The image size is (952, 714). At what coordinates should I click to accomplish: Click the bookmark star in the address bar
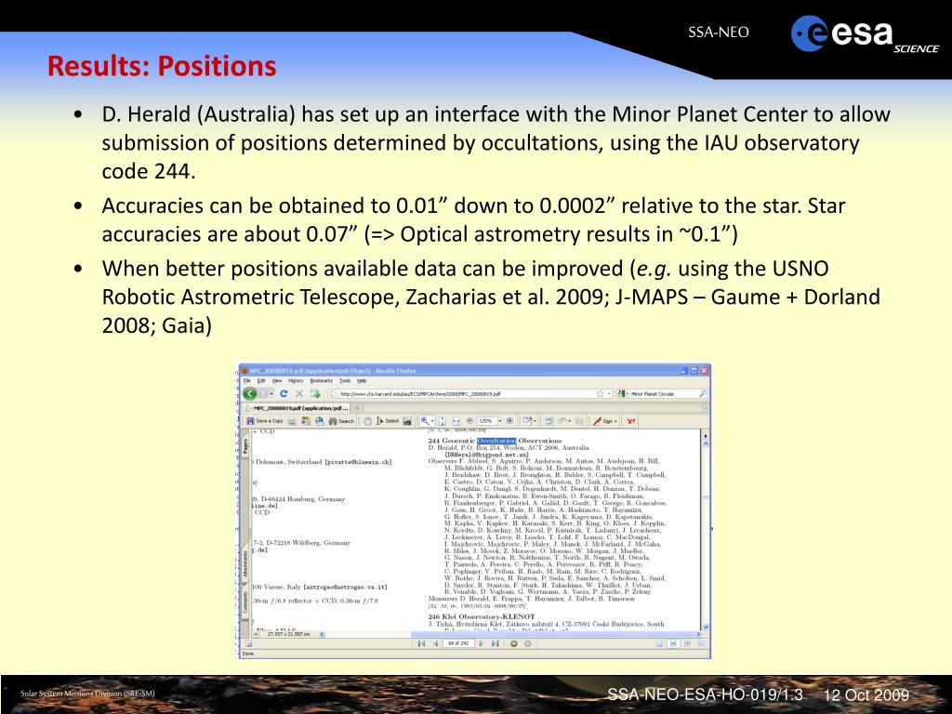(600, 393)
